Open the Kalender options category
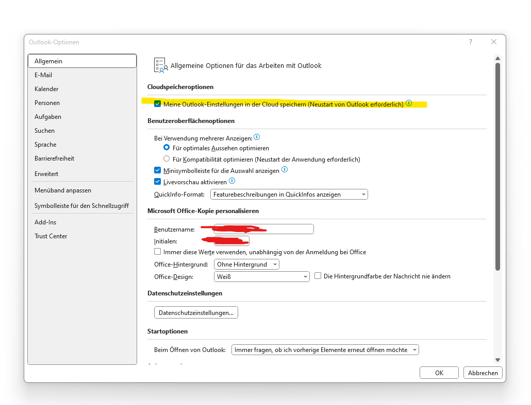Viewport: 531px width, 405px height. [x=82, y=89]
